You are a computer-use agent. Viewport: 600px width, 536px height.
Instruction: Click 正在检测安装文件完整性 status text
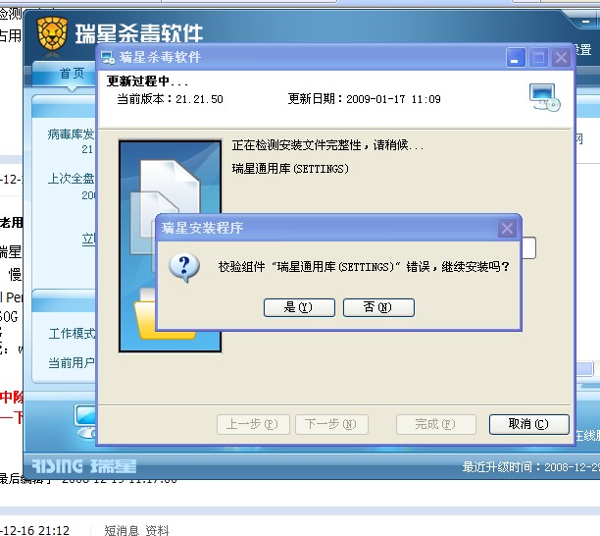327,145
